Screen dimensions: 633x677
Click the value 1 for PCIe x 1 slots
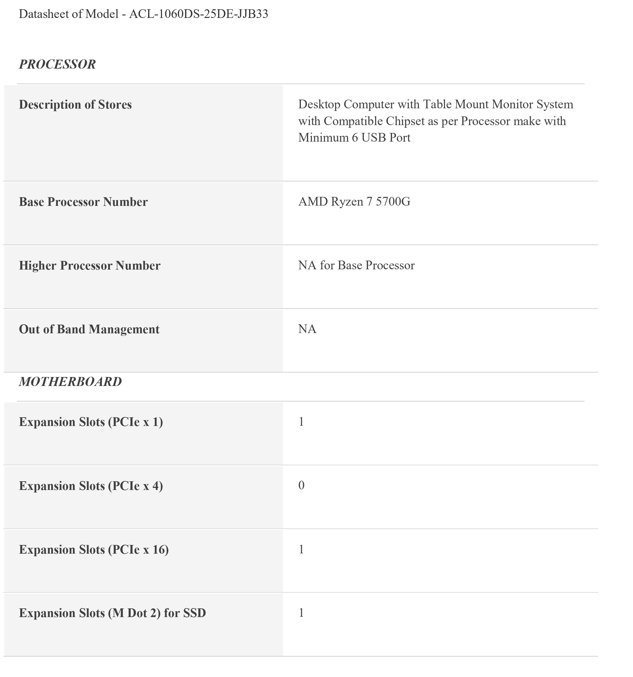(x=301, y=422)
